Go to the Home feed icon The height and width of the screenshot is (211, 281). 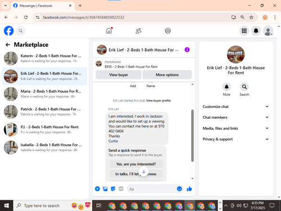pyautogui.click(x=109, y=30)
